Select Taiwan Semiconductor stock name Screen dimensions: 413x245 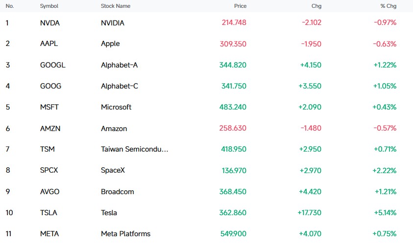[x=134, y=149]
